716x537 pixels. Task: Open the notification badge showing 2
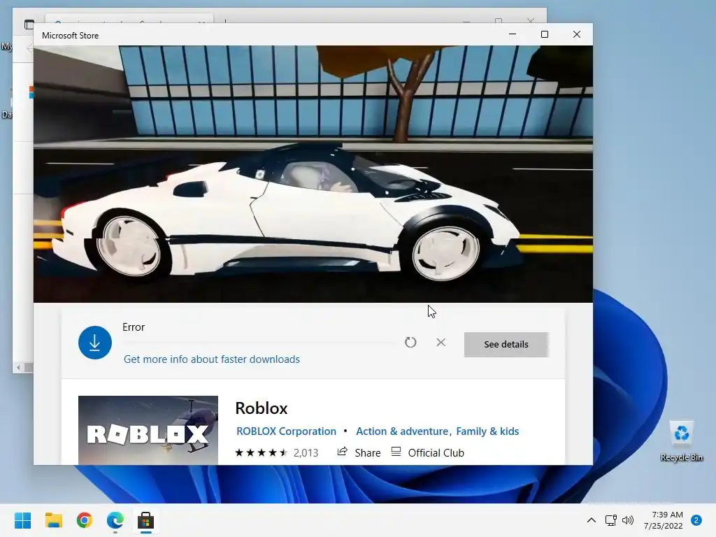point(696,520)
